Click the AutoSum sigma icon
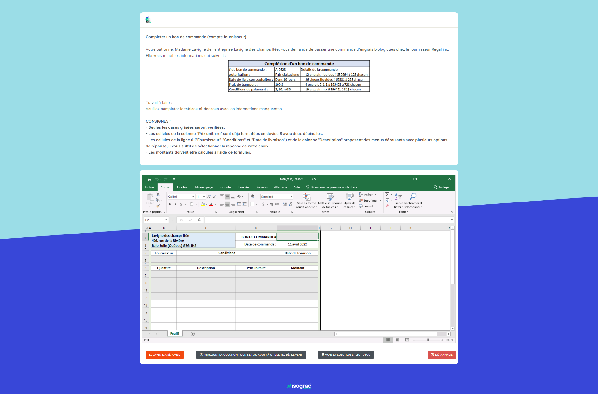 [387, 194]
